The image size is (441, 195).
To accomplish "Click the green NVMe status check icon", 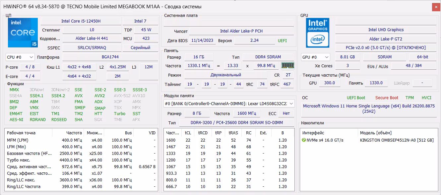I will pyautogui.click(x=304, y=140).
